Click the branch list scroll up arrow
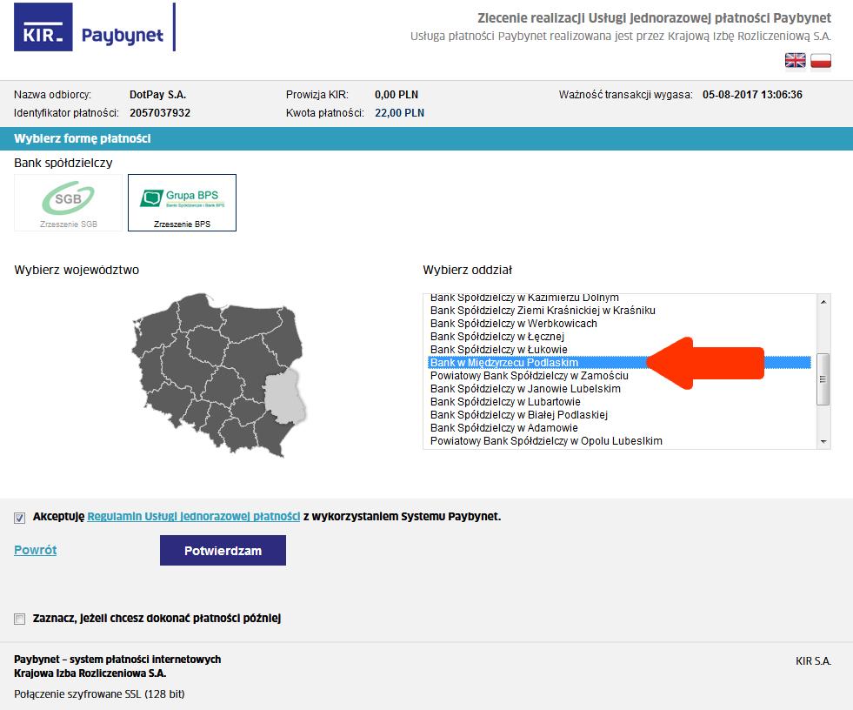 tap(823, 302)
